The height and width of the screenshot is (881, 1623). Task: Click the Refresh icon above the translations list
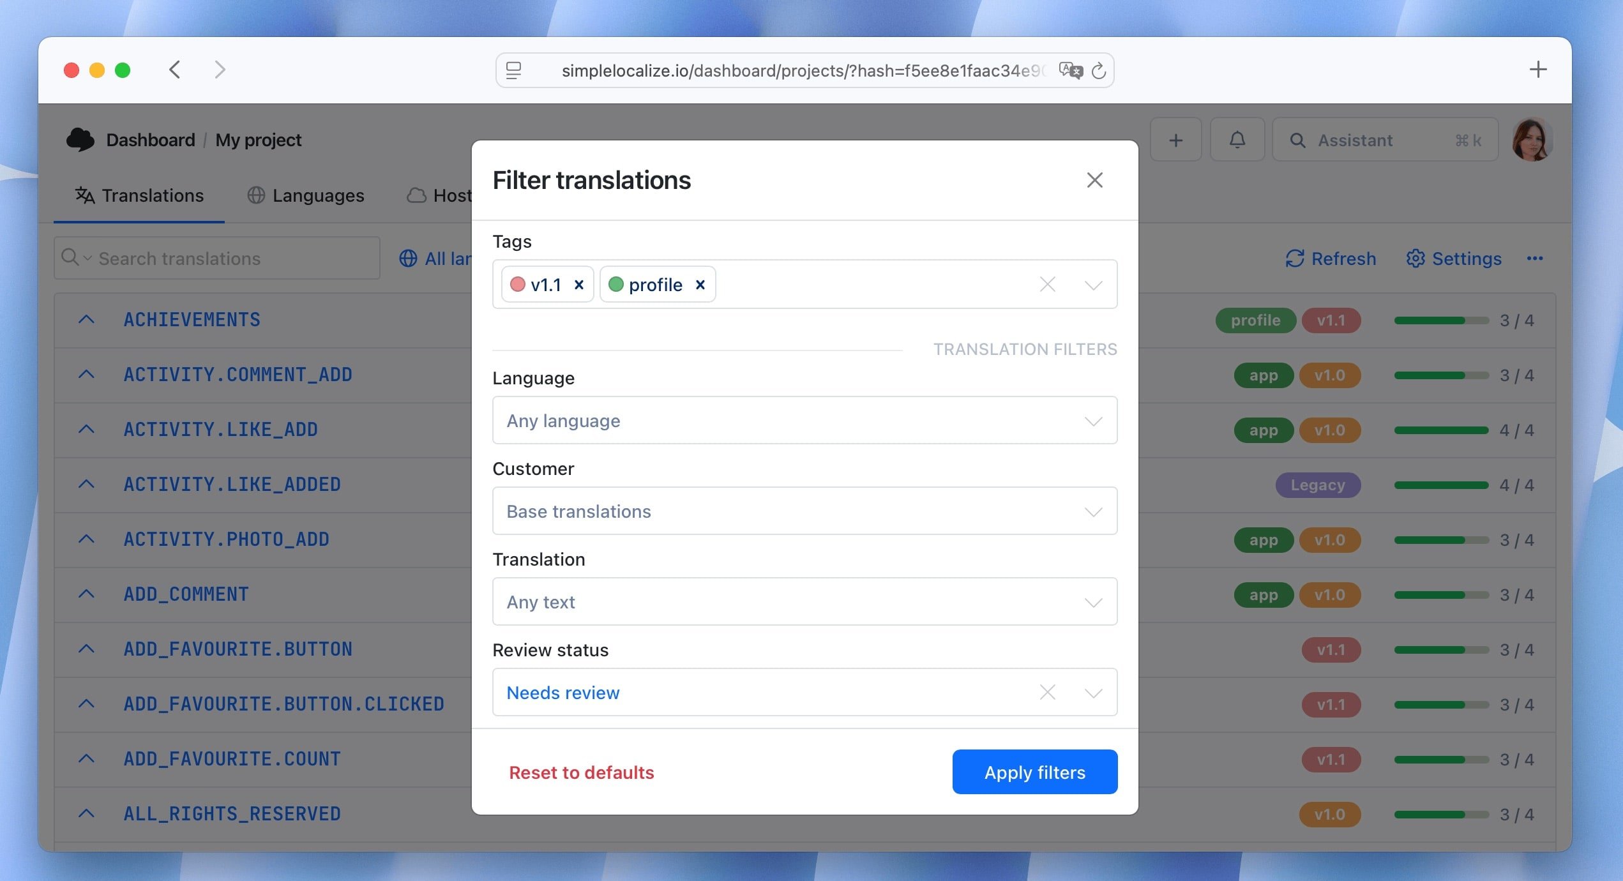click(x=1296, y=259)
